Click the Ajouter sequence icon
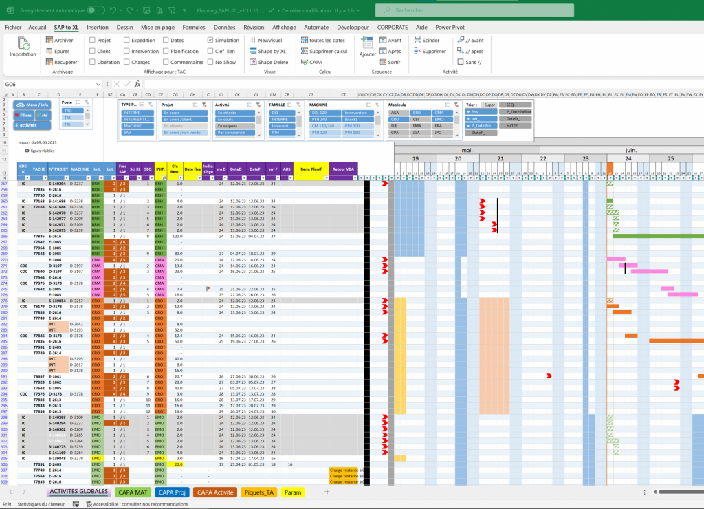This screenshot has width=704, height=509. click(x=368, y=44)
